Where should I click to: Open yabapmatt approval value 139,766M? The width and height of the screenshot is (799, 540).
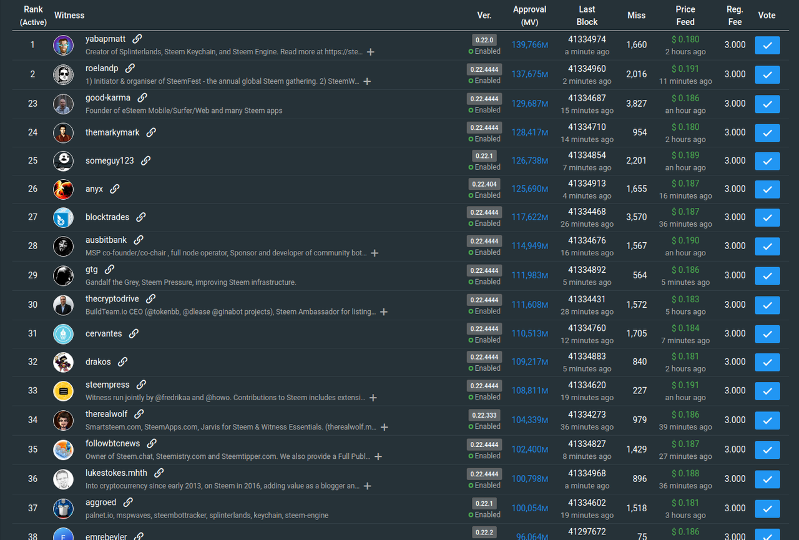530,45
